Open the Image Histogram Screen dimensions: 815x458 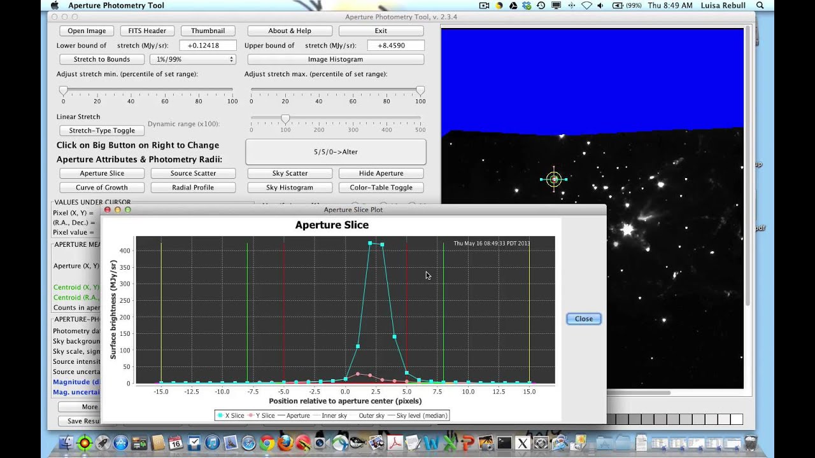coord(336,59)
